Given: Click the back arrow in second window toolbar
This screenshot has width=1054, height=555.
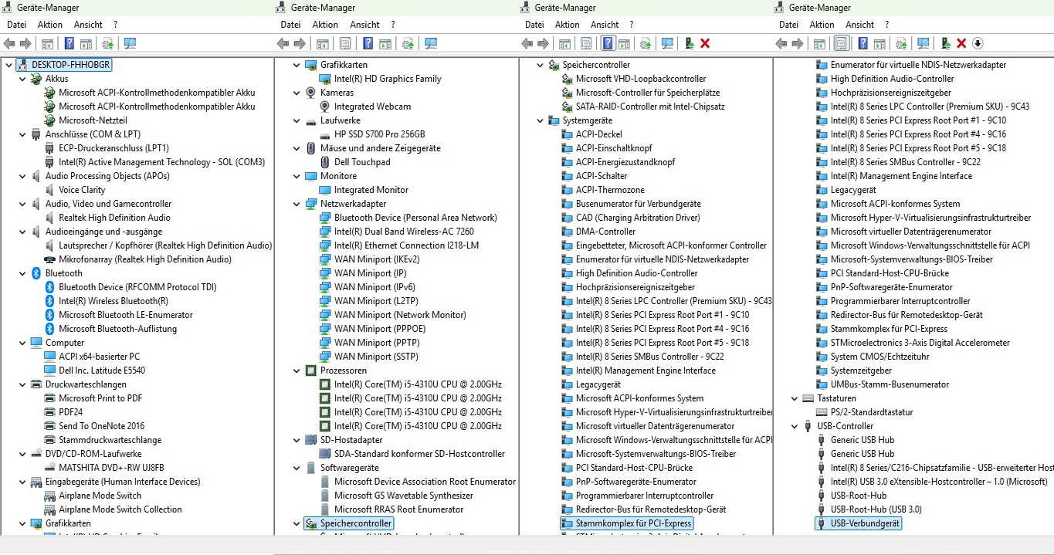Looking at the screenshot, I should click(285, 43).
